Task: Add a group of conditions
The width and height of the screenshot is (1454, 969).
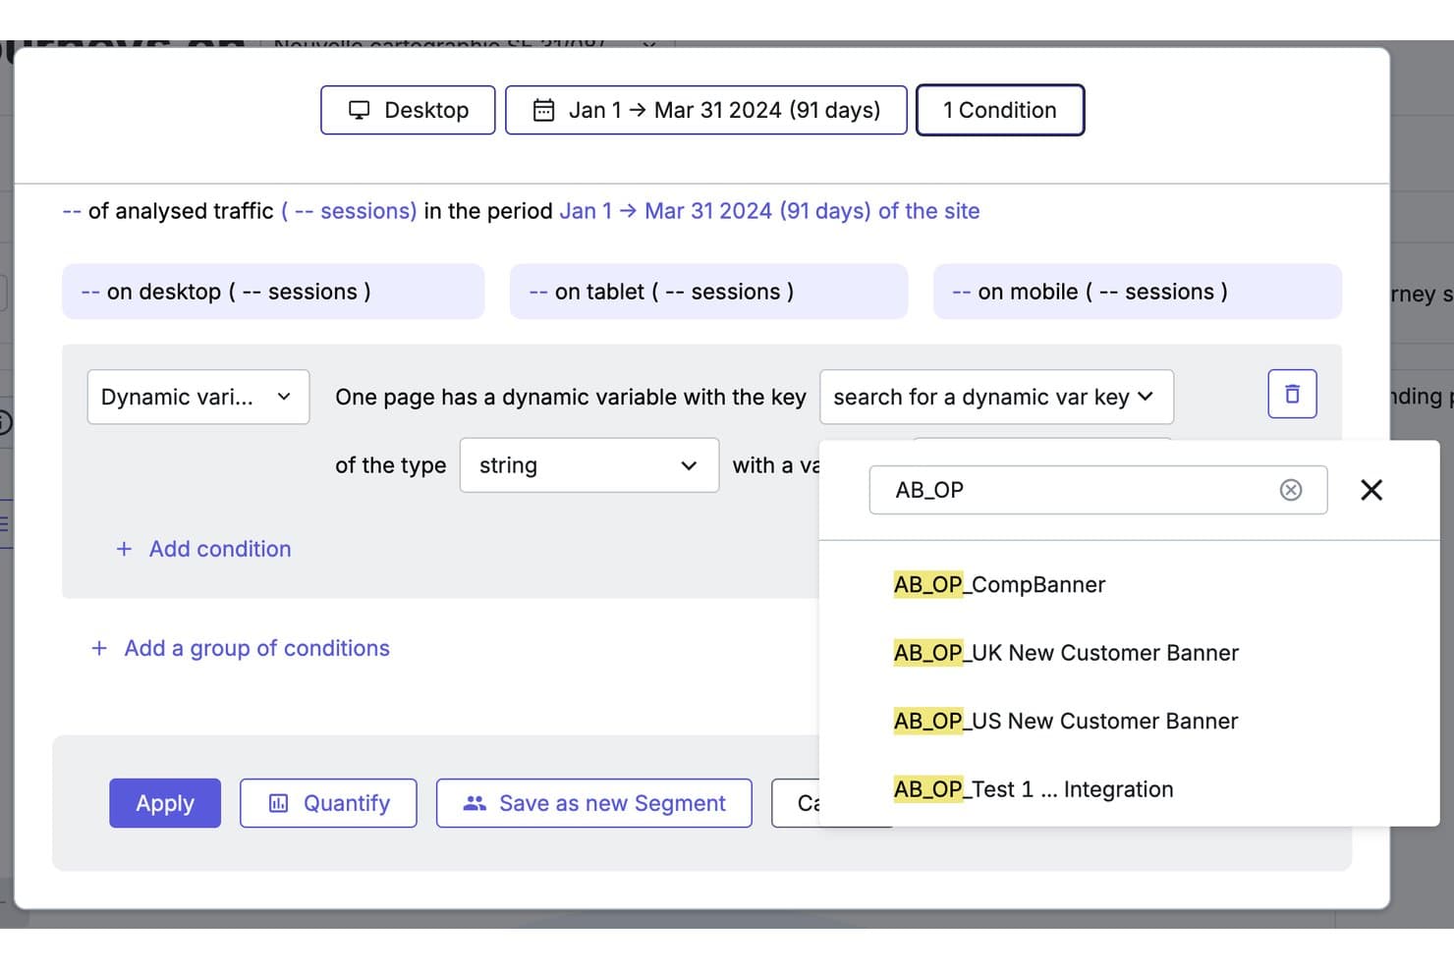Action: 241,648
